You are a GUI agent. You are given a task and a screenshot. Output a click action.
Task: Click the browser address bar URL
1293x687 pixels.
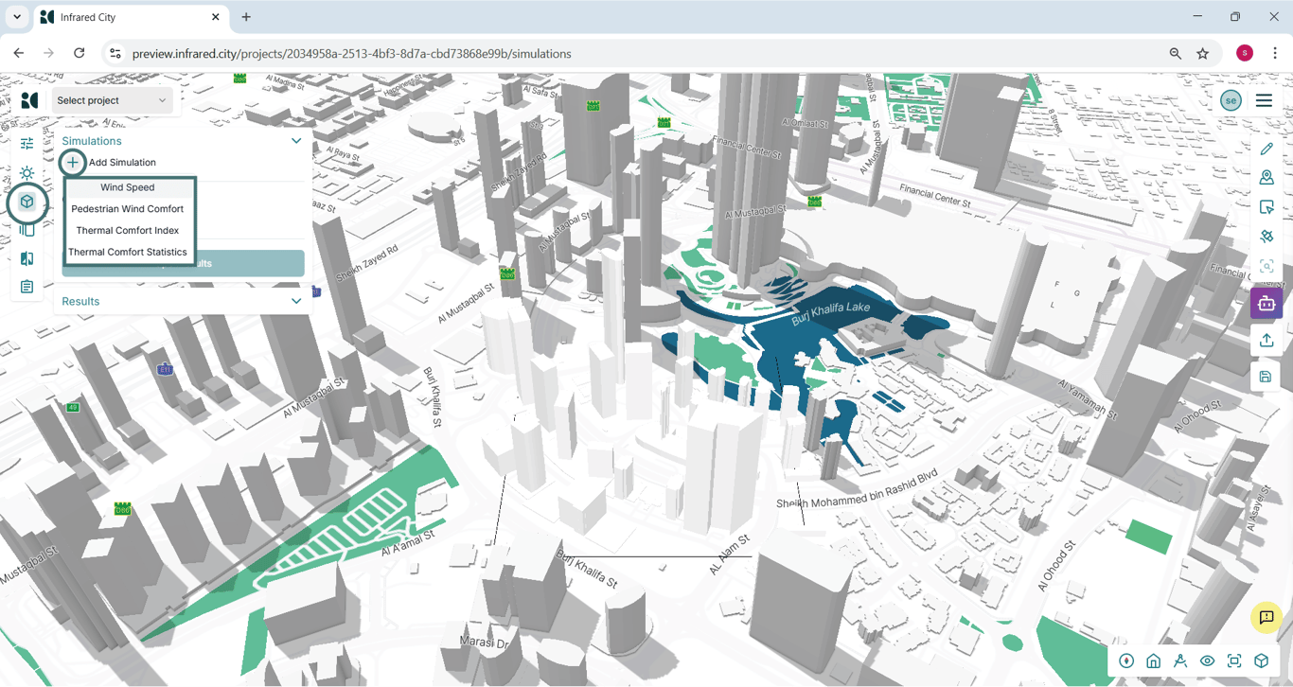tap(352, 54)
